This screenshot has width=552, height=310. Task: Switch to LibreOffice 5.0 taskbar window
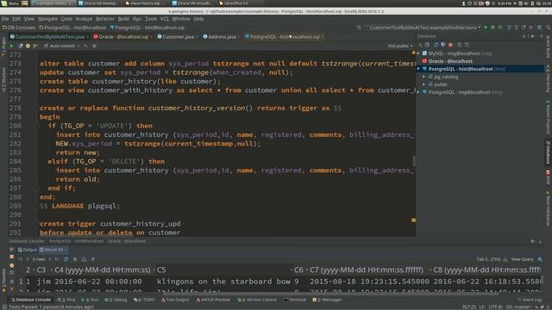click(234, 3)
